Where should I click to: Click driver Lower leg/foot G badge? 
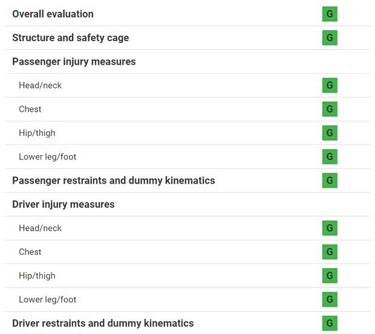coord(330,300)
